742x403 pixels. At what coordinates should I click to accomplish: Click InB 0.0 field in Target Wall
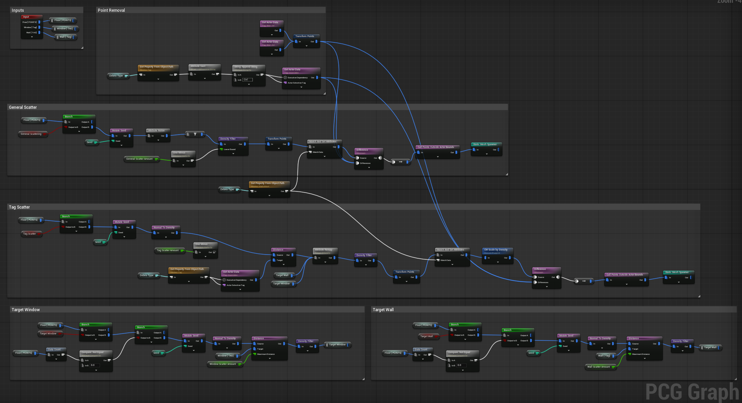(461, 365)
